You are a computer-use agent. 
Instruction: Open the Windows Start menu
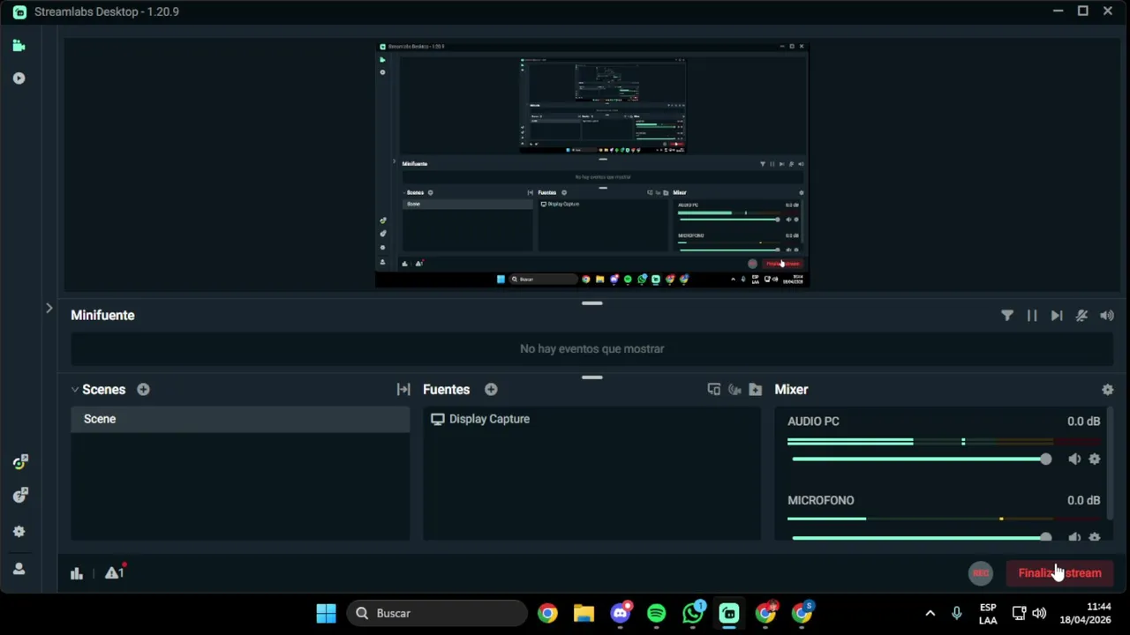326,613
